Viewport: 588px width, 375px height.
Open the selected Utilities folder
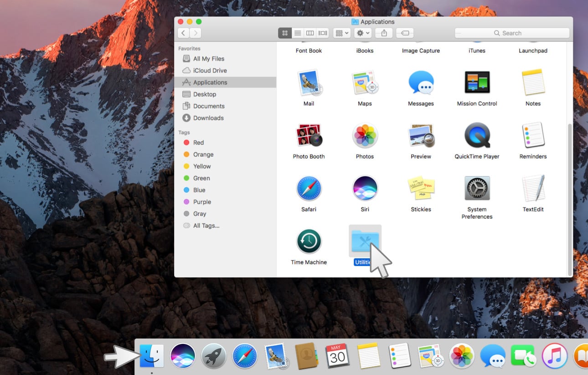[365, 241]
